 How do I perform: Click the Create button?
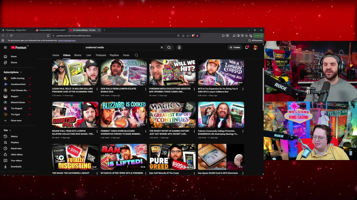(x=235, y=47)
